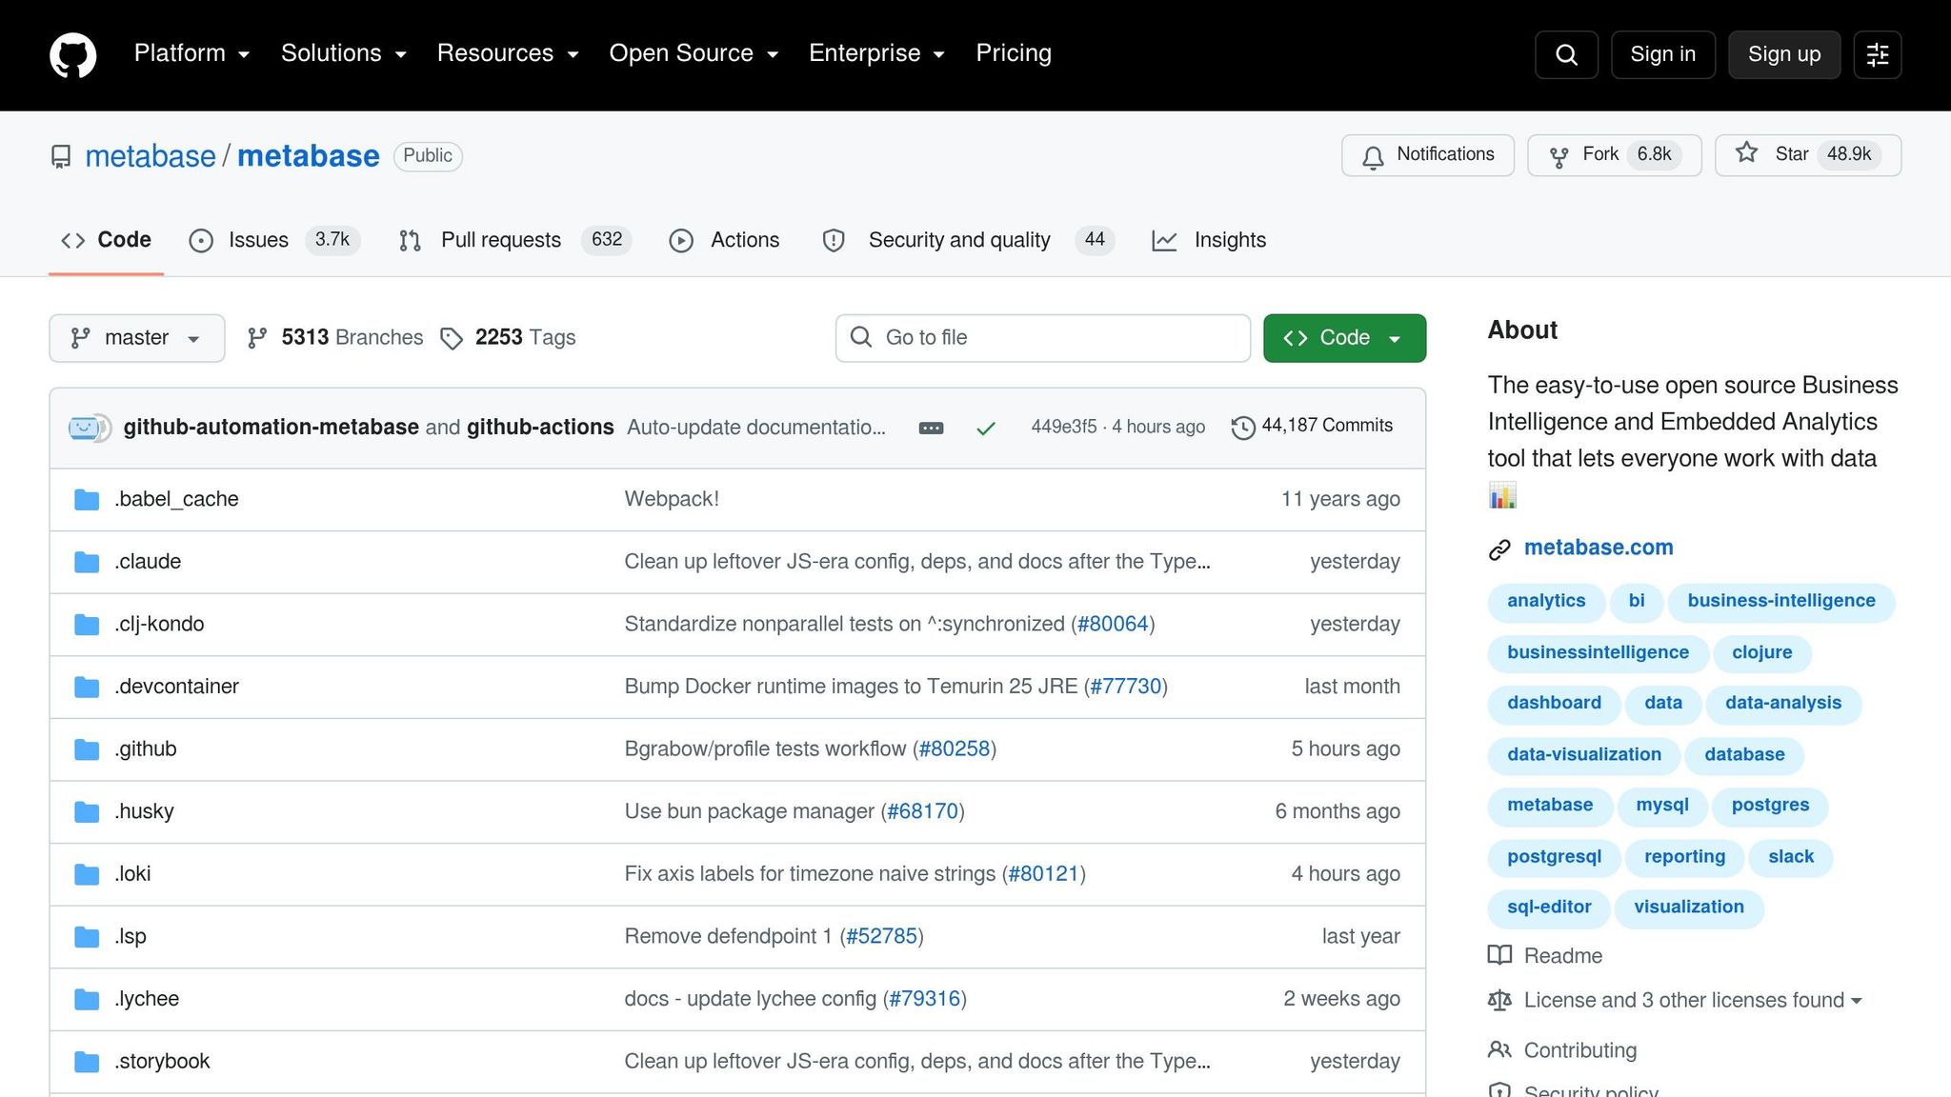This screenshot has width=1951, height=1097.
Task: Click the Readme book icon
Action: 1499,955
